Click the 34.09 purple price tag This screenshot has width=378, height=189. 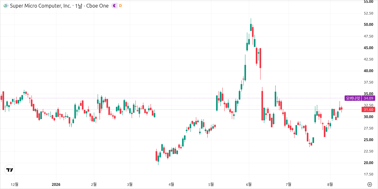(368, 98)
